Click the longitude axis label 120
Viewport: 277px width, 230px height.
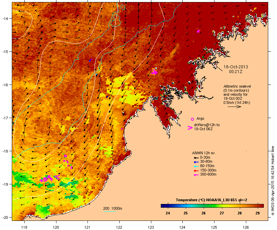(56, 227)
